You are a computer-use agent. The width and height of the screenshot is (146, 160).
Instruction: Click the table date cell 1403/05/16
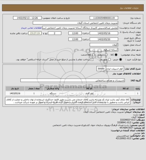click(15, 93)
